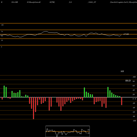Click the RSI axis label 100 on left
Screen dimensions: 137x137
[2, 25]
